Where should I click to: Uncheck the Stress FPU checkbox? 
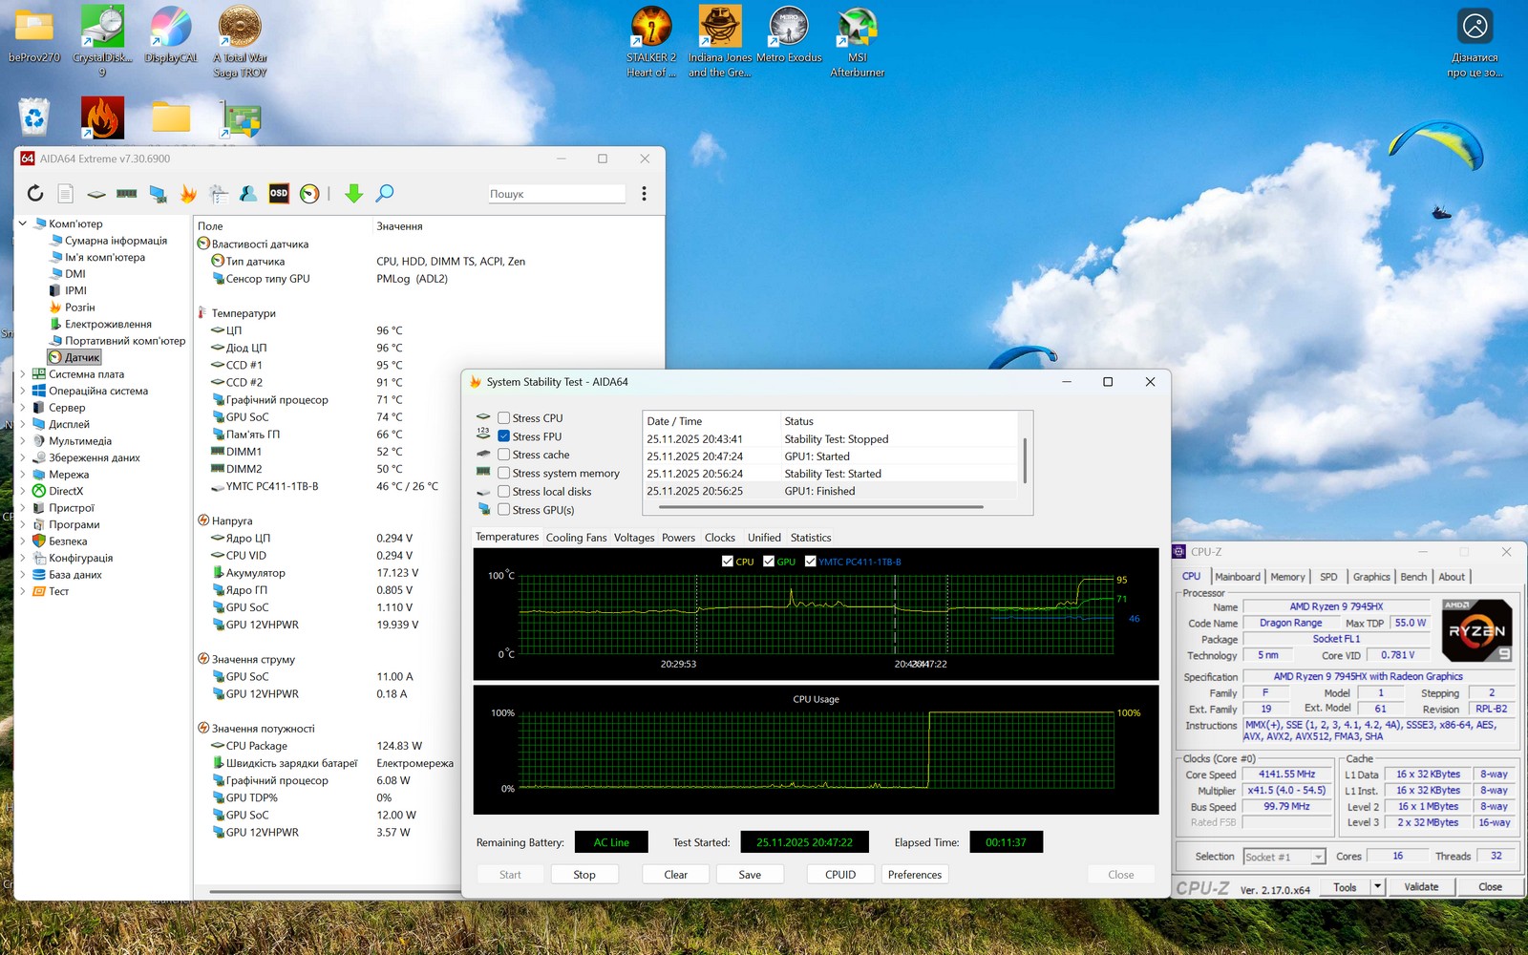[503, 436]
